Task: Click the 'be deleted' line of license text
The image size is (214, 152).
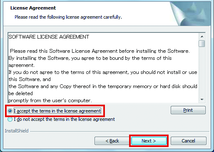Action: 20,93
